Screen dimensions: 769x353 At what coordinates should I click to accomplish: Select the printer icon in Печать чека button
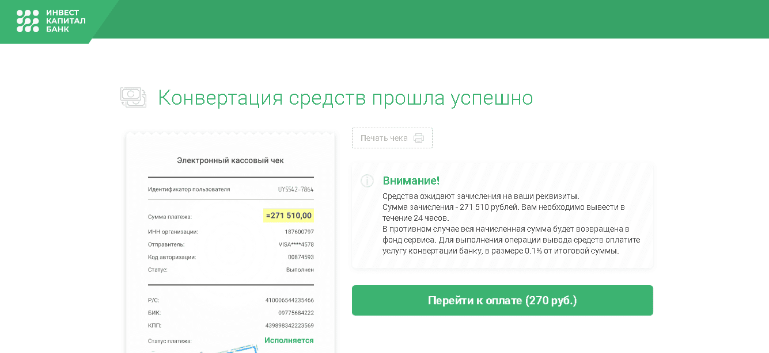[418, 137]
